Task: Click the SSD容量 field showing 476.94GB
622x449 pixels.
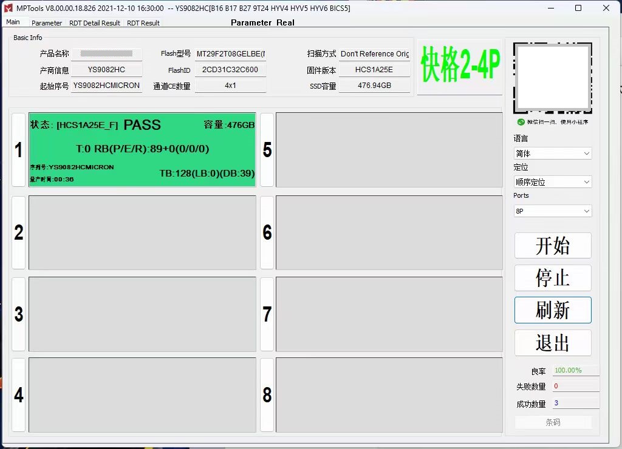Action: [374, 86]
